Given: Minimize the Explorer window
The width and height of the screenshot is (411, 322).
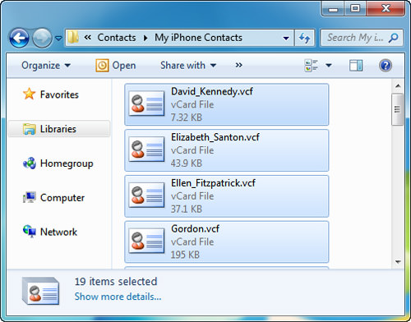Looking at the screenshot, I should 333,9.
